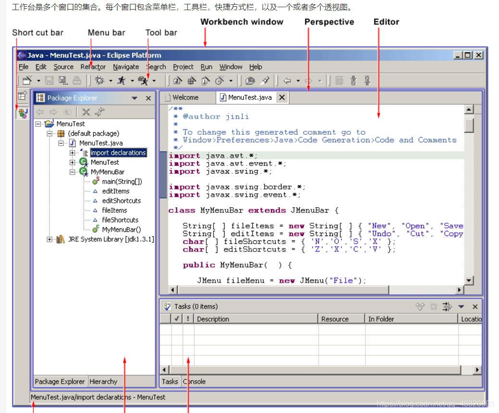Viewport: 499px width, 413px height.
Task: Open the Project menu
Action: click(183, 67)
